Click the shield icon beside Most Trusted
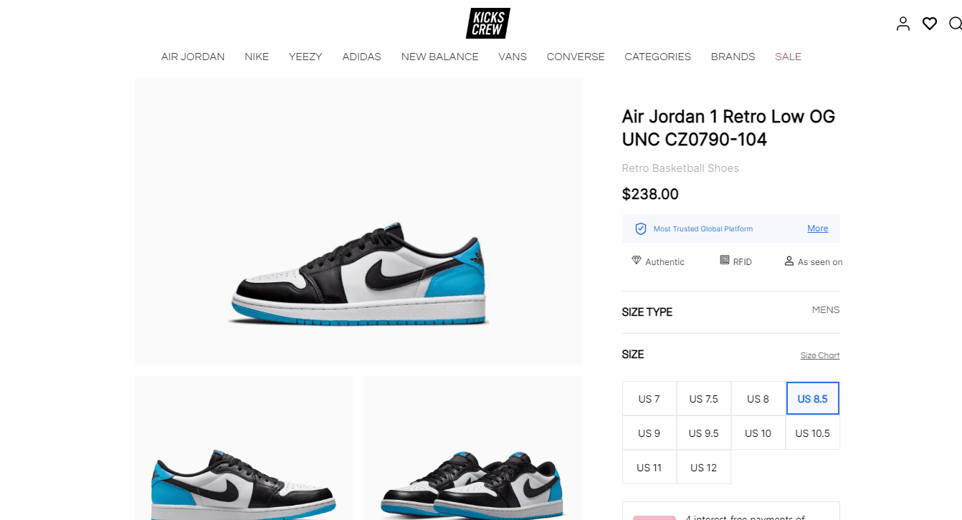The height and width of the screenshot is (520, 962). [x=641, y=228]
